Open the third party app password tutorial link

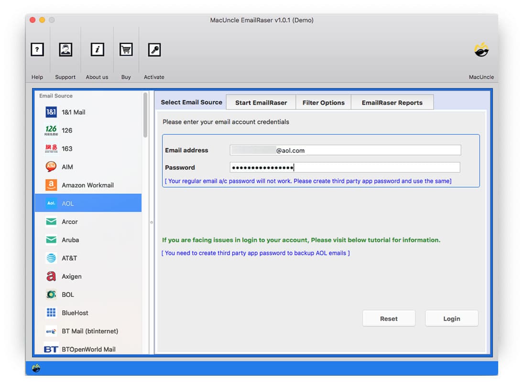[x=256, y=253]
